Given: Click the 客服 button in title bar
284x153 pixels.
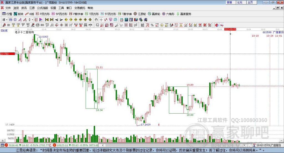Looking at the screenshot, I should click(231, 2).
